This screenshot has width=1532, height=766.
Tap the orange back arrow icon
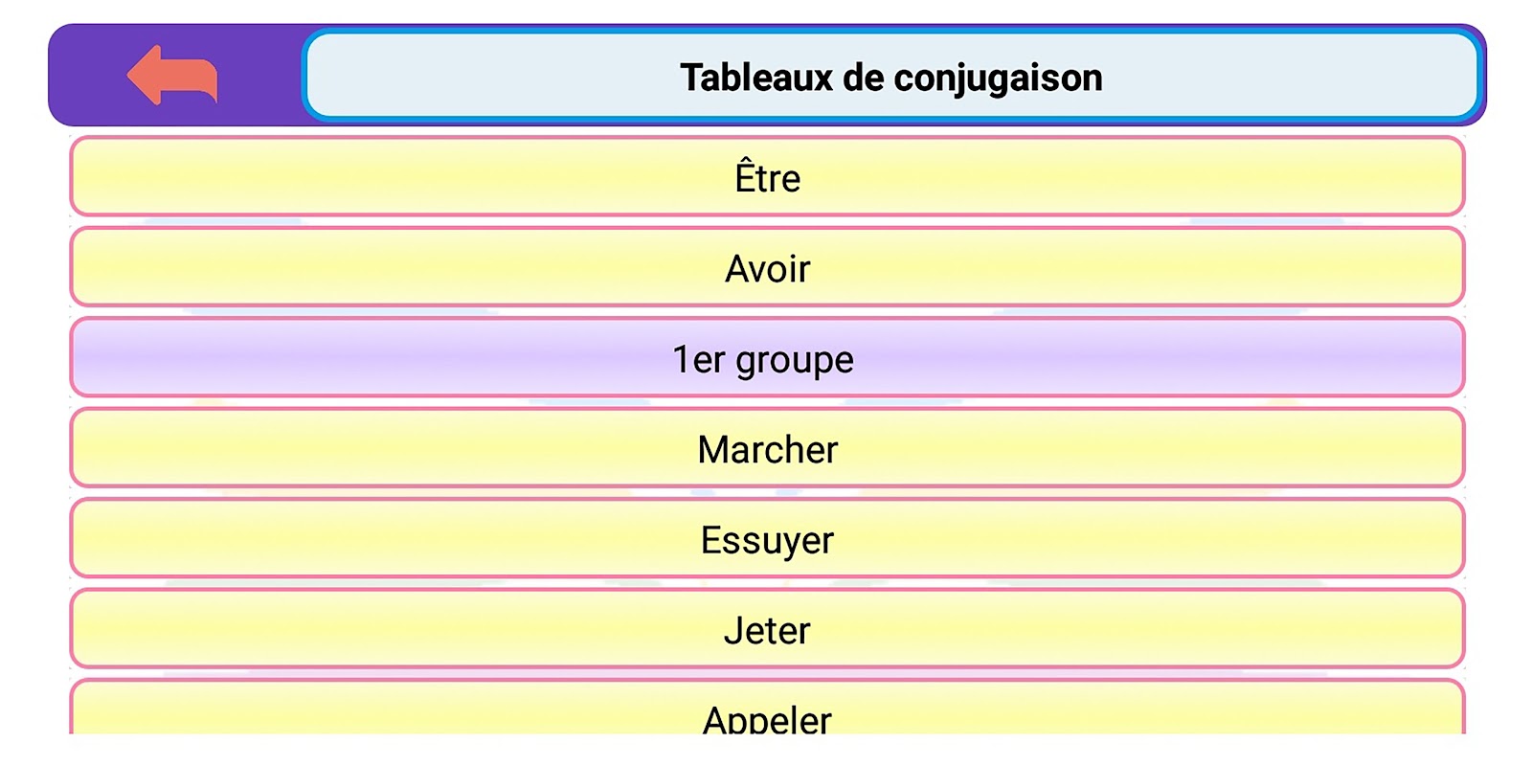[172, 76]
